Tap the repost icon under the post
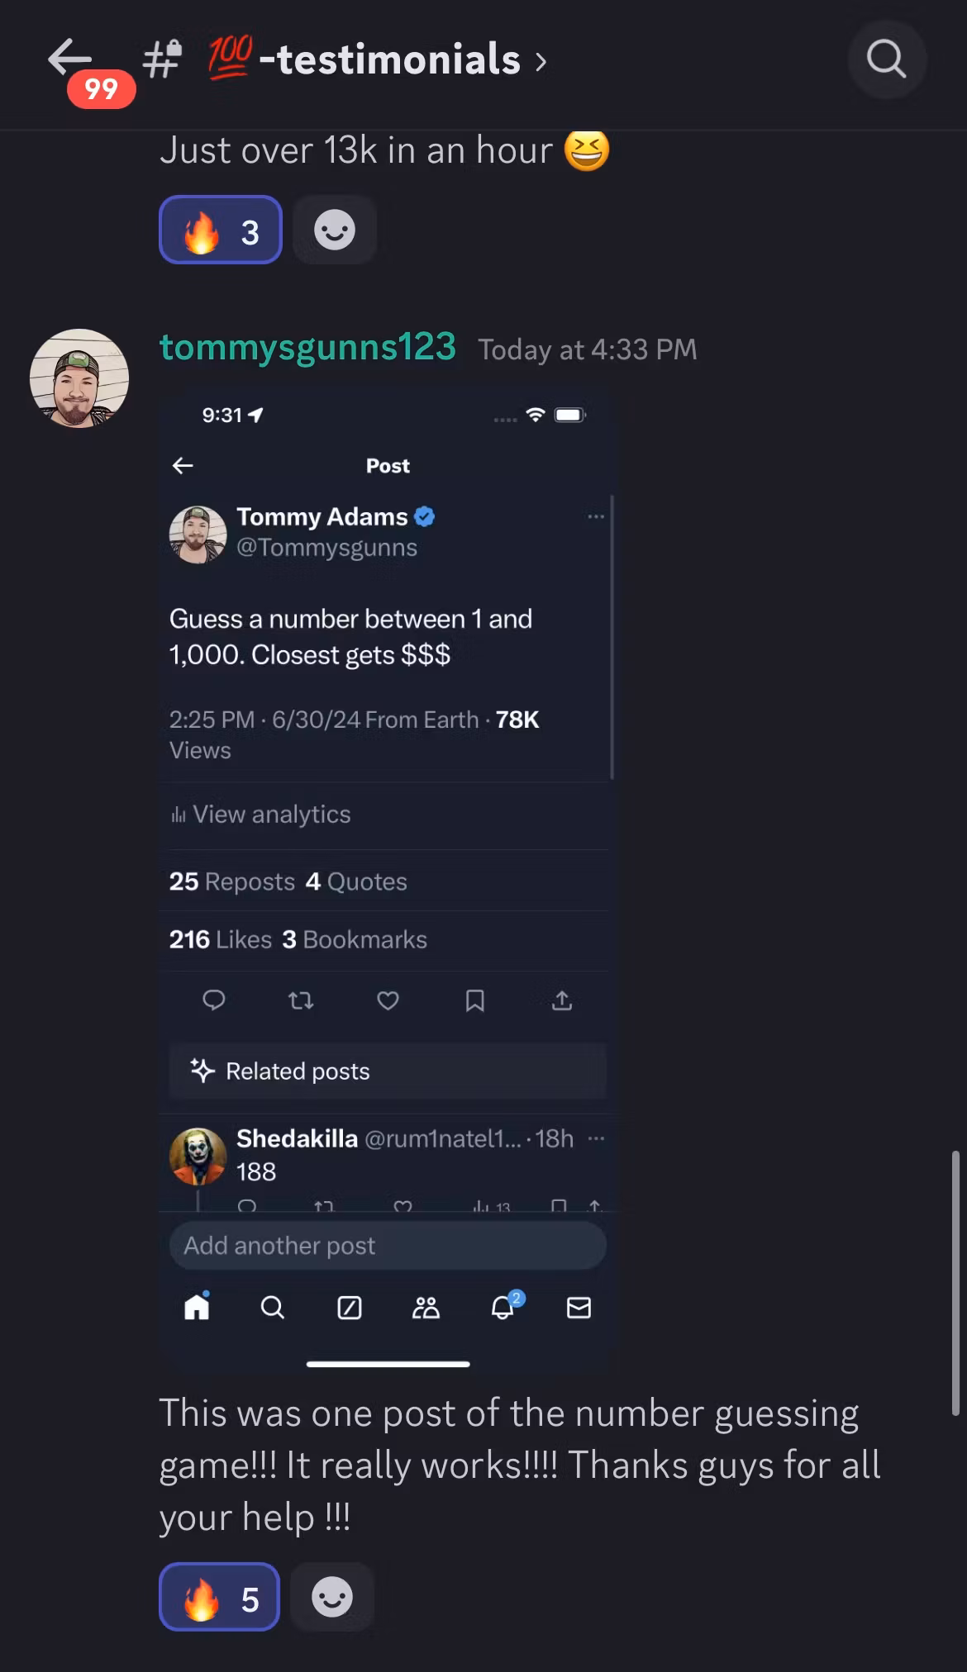This screenshot has width=967, height=1672. pyautogui.click(x=301, y=1000)
